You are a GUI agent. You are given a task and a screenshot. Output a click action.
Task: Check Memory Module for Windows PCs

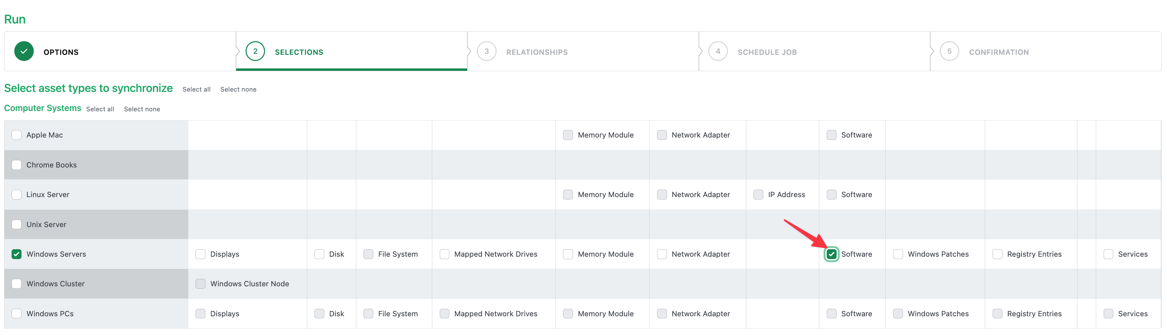(x=568, y=314)
